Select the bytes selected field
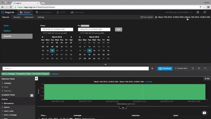 click(6, 87)
